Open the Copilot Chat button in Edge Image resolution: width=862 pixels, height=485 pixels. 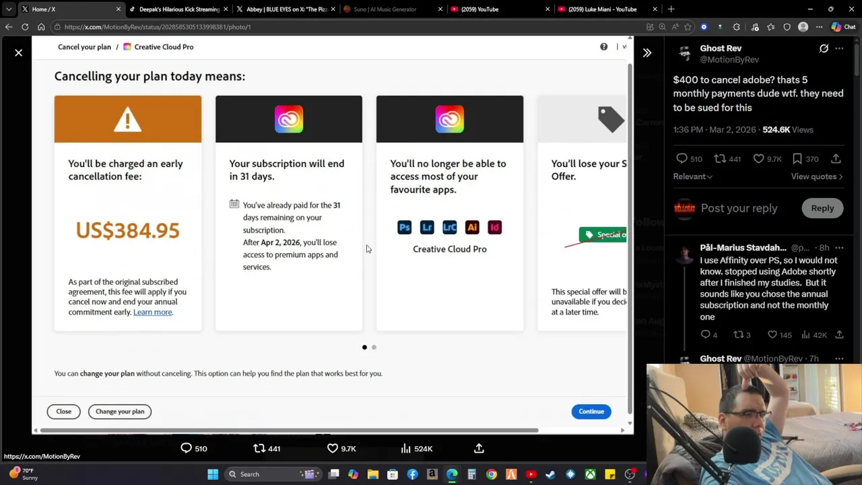(842, 27)
